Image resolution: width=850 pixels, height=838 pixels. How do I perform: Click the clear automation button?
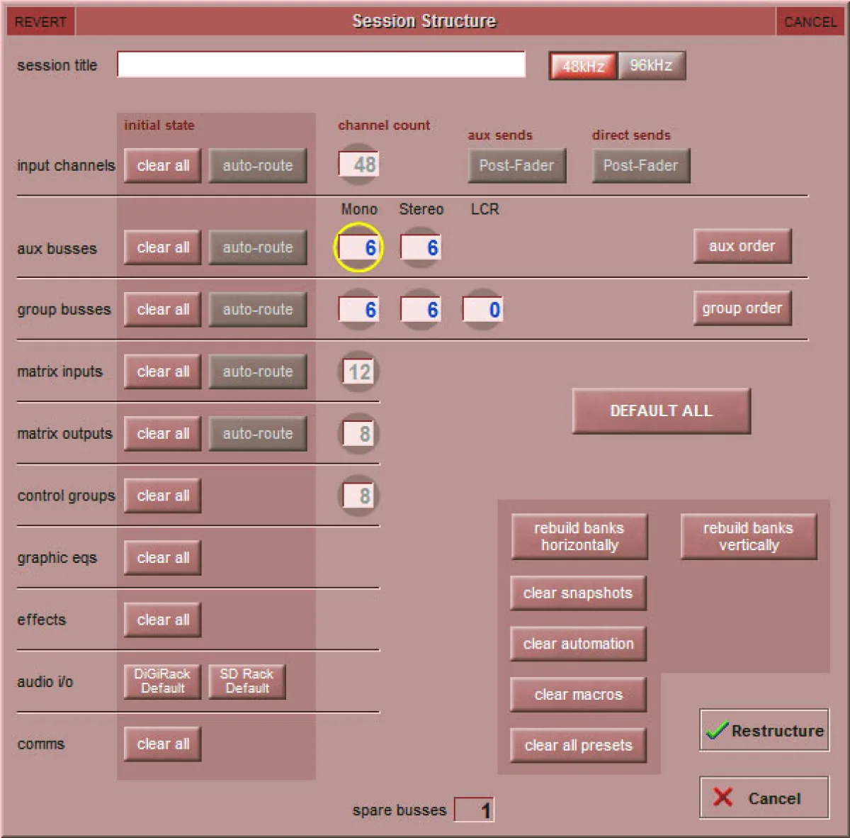(578, 644)
